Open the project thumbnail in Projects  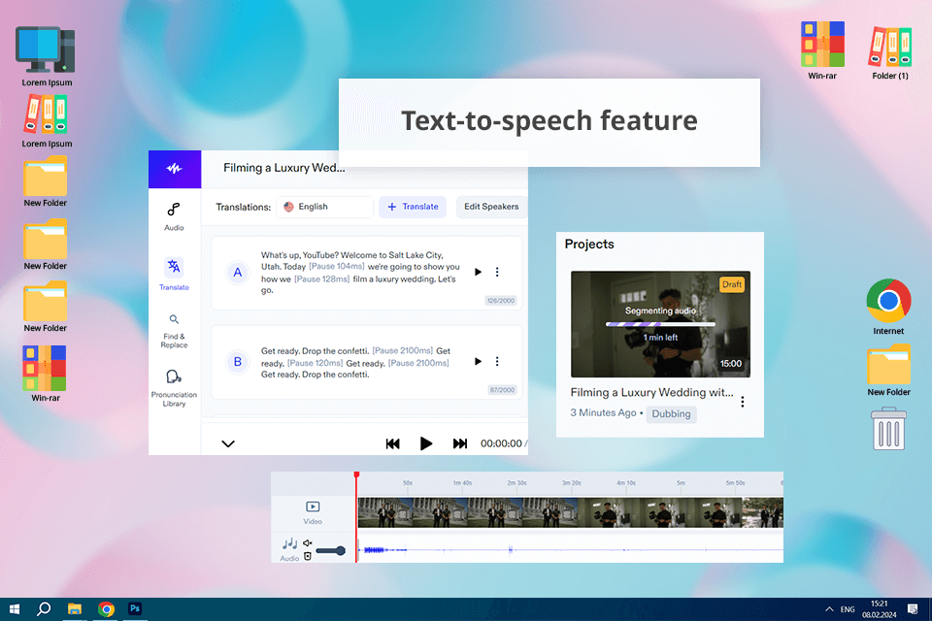tap(660, 324)
